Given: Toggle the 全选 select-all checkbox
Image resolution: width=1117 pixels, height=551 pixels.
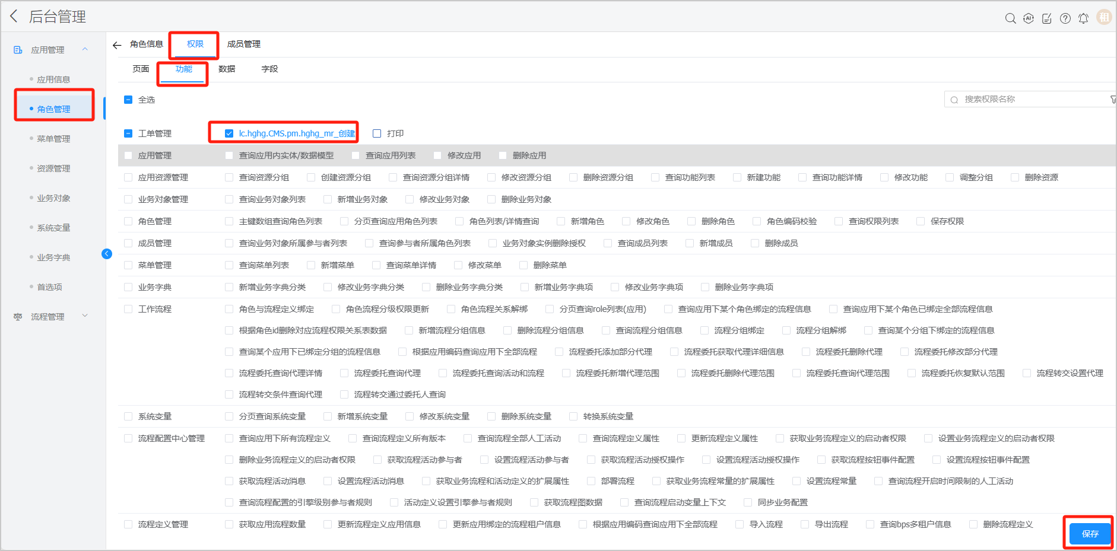Looking at the screenshot, I should pos(128,100).
